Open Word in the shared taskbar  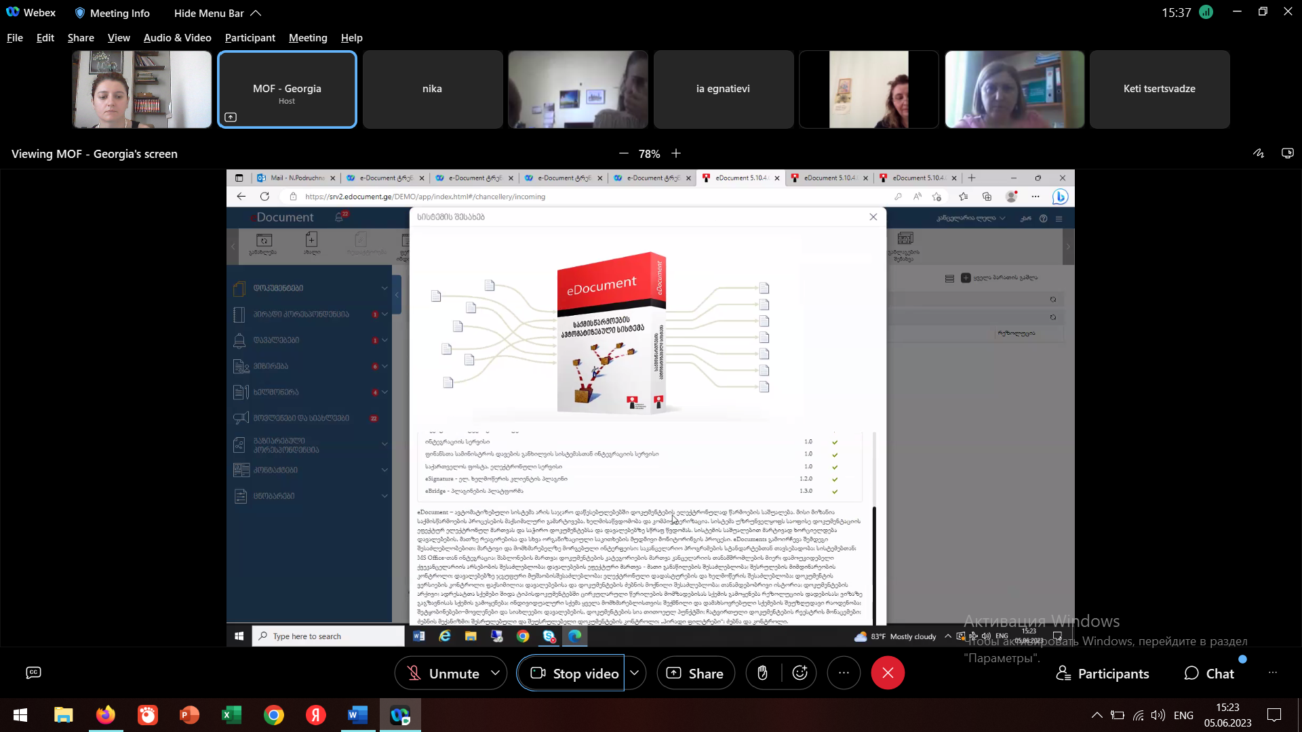419,636
